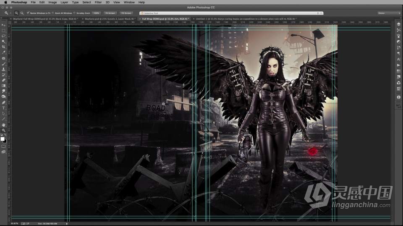Click the zoom percentage field in status bar
This screenshot has height=226, width=403.
pyautogui.click(x=14, y=223)
